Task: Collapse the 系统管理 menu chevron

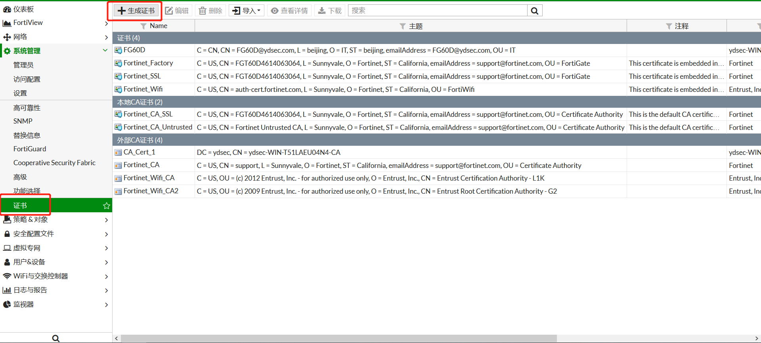Action: click(x=105, y=50)
